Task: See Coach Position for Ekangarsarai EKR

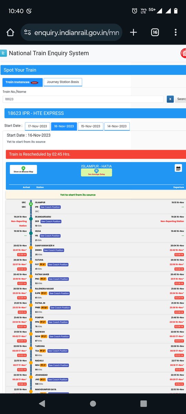Action: tap(51, 221)
